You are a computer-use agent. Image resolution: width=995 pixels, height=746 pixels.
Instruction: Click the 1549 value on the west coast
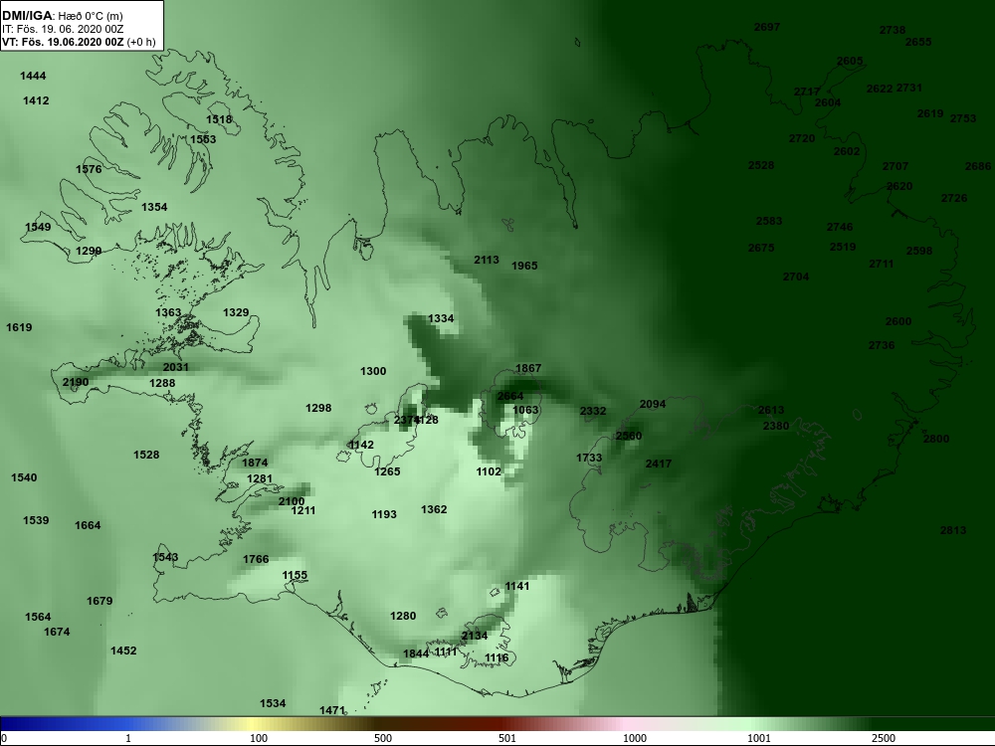38,227
